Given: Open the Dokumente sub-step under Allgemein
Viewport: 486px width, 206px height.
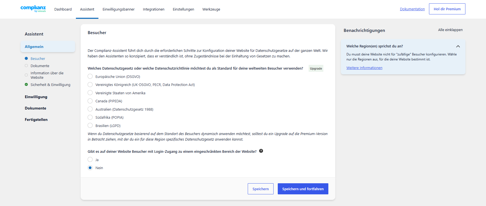Looking at the screenshot, I should (40, 66).
